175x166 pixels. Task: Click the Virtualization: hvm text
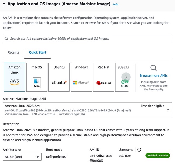[x=17, y=114]
